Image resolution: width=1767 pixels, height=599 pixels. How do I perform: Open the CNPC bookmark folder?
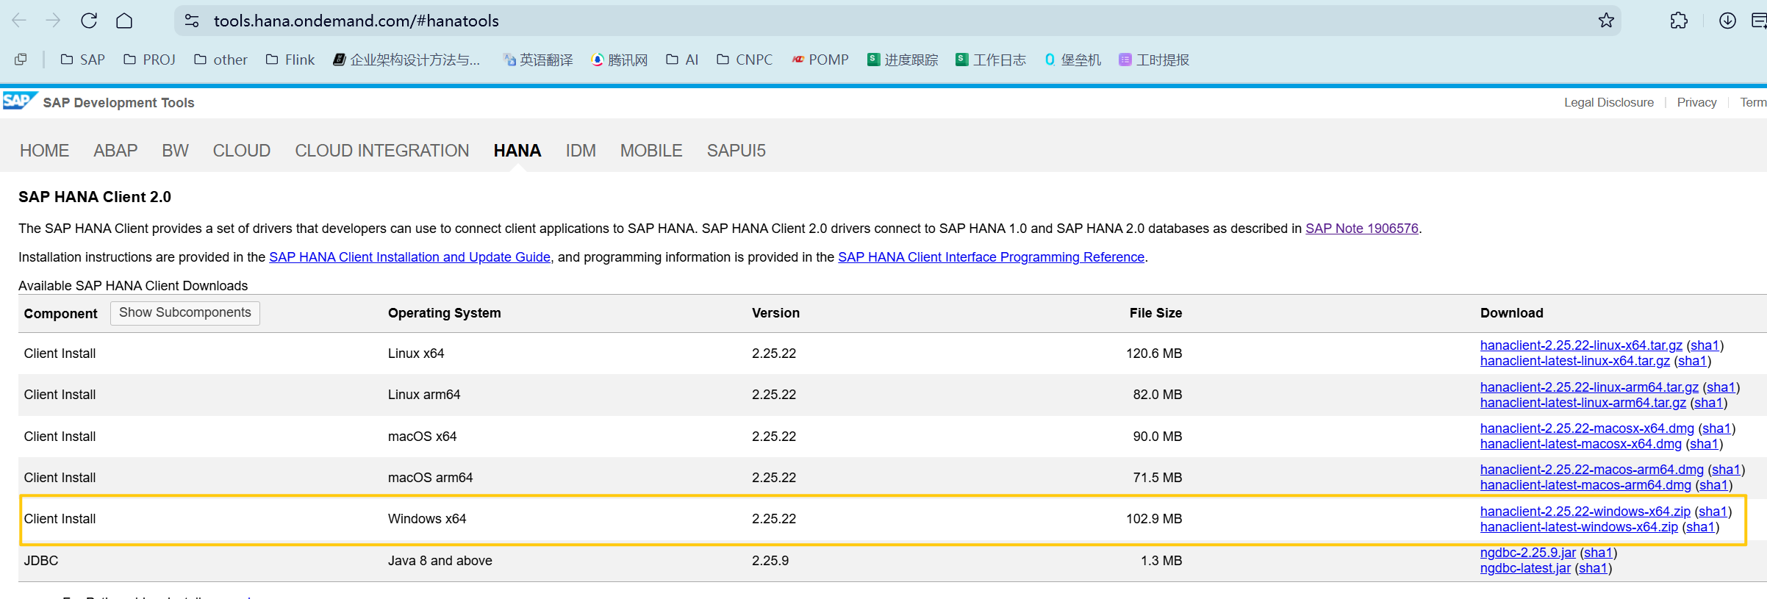coord(745,60)
